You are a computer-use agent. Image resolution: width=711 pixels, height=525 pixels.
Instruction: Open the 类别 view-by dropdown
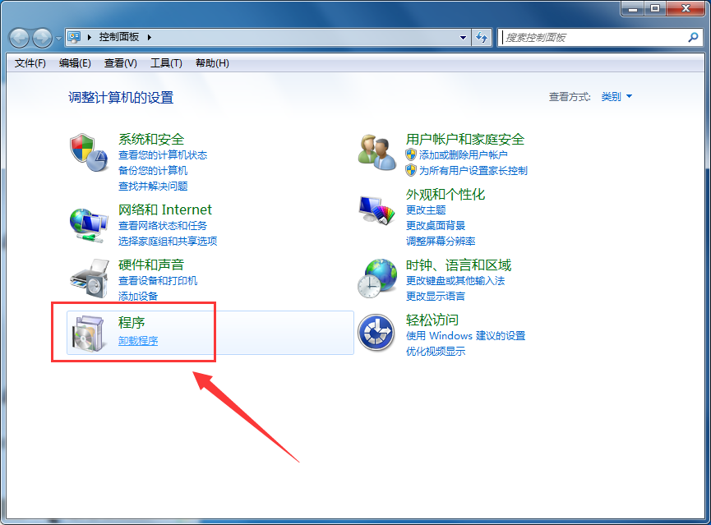point(616,97)
